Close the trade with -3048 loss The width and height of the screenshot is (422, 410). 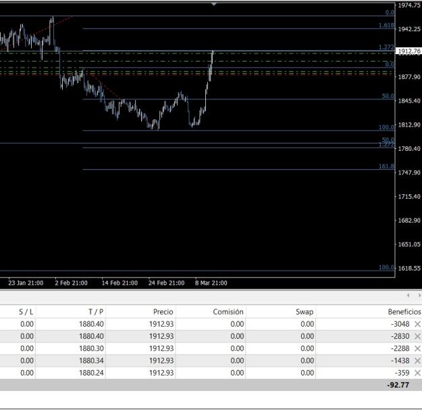click(417, 324)
